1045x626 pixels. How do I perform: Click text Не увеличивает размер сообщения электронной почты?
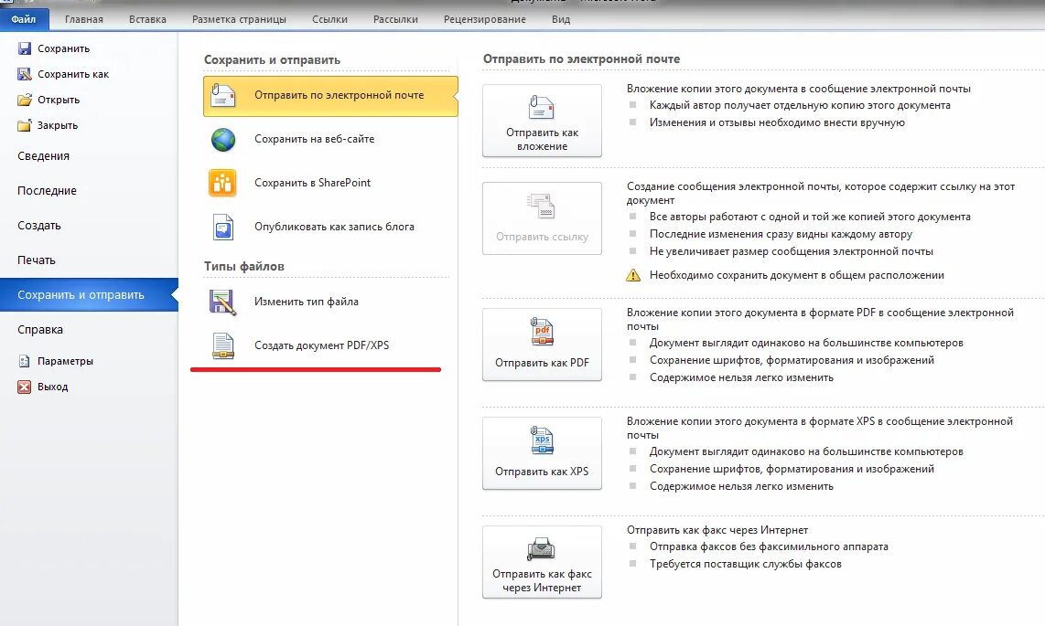click(x=792, y=251)
